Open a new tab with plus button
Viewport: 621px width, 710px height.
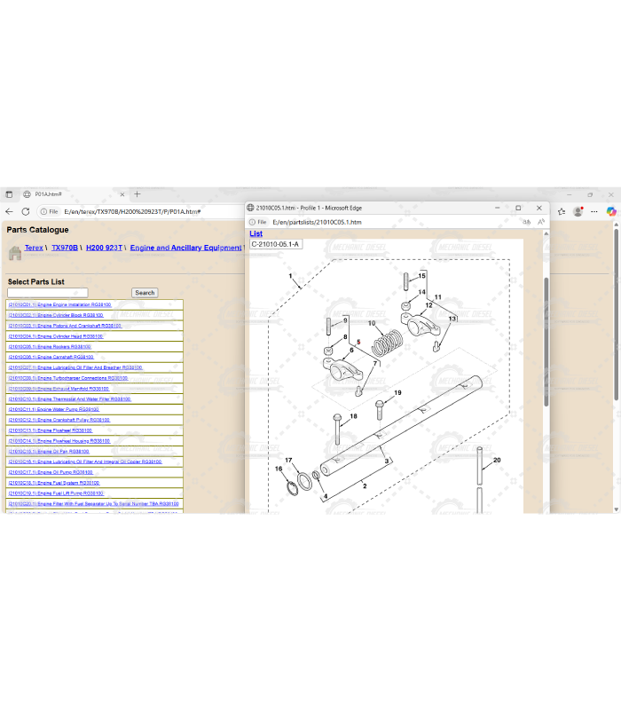click(138, 193)
